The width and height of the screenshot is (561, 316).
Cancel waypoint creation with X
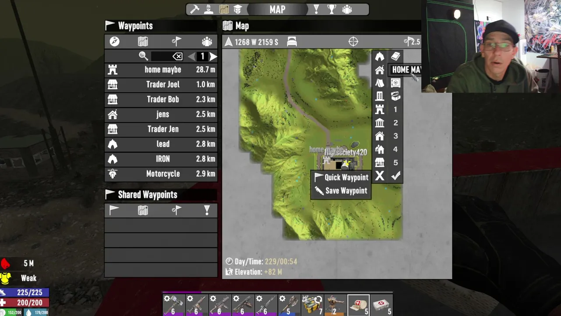click(380, 176)
